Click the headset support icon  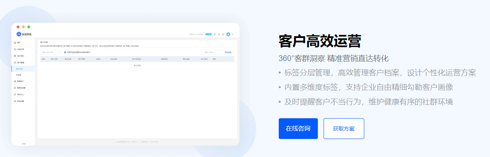point(219,34)
